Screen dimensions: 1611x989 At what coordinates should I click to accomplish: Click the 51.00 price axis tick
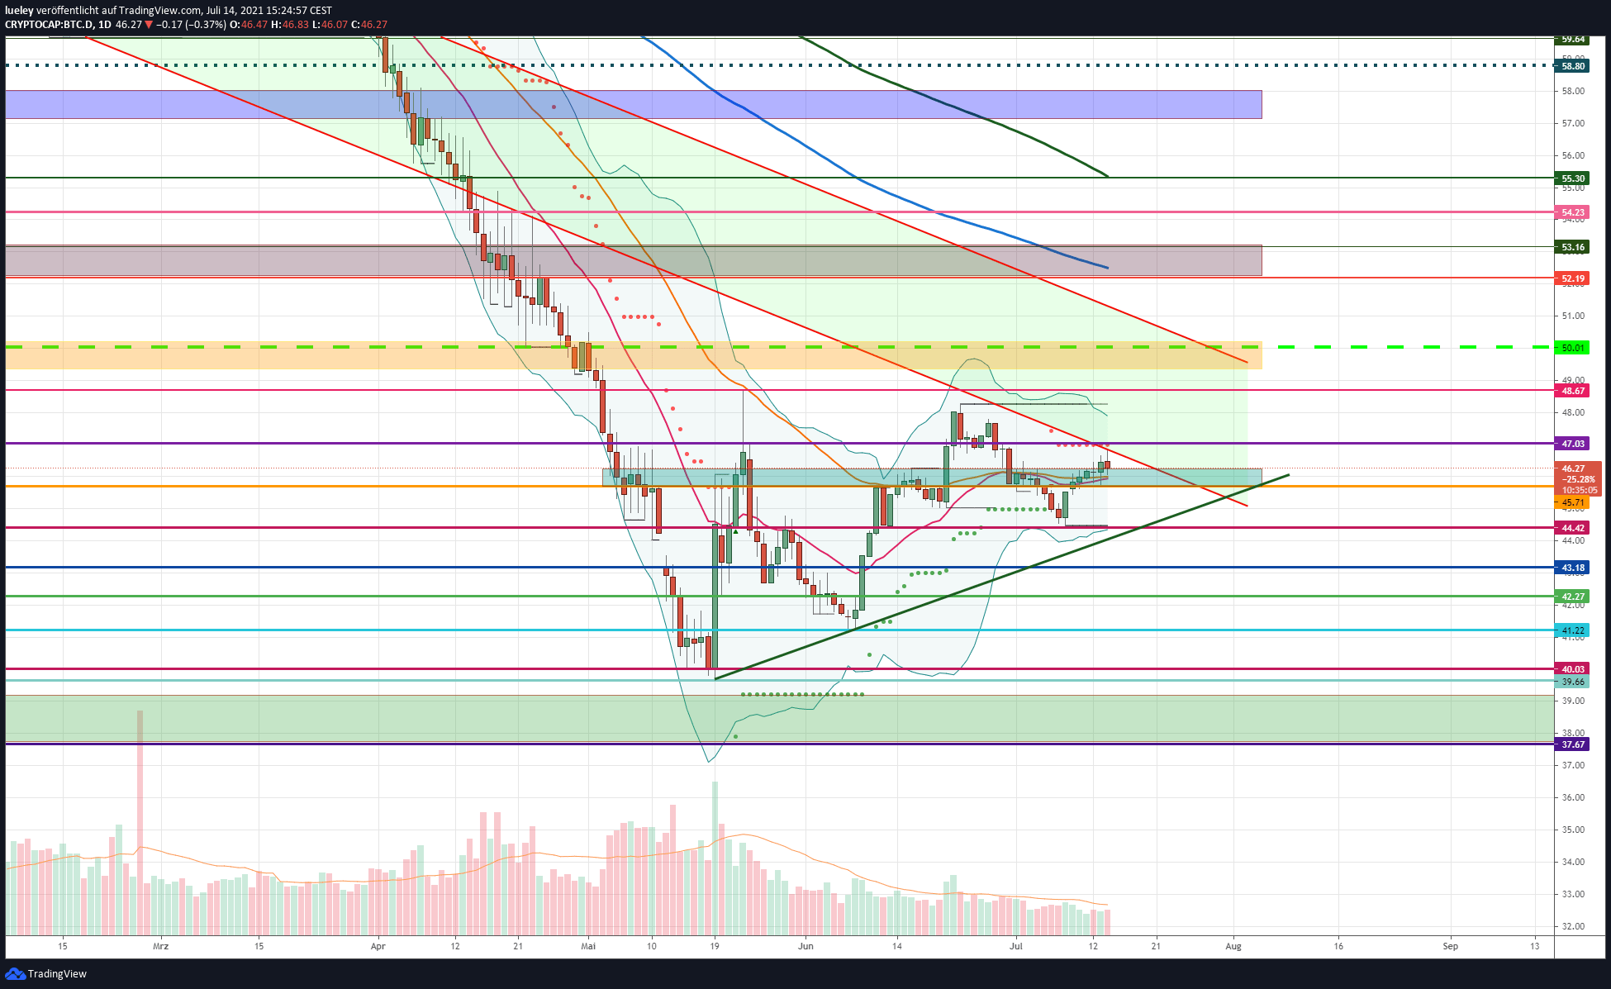click(x=1573, y=316)
